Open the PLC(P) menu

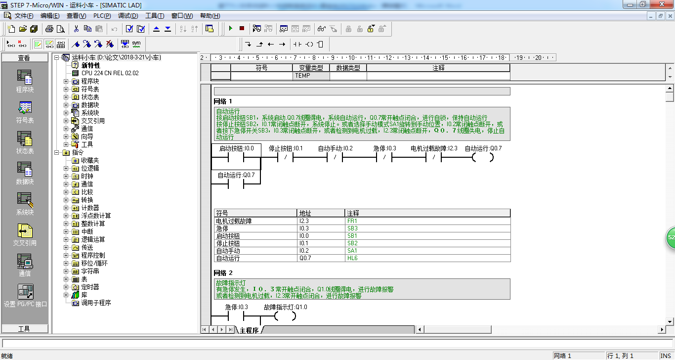102,16
